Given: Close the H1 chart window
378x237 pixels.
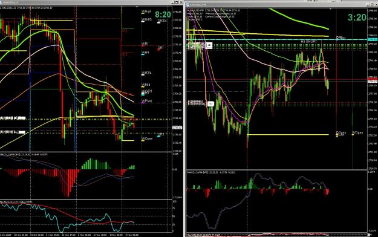Looking at the screenshot, I should coord(181,2).
